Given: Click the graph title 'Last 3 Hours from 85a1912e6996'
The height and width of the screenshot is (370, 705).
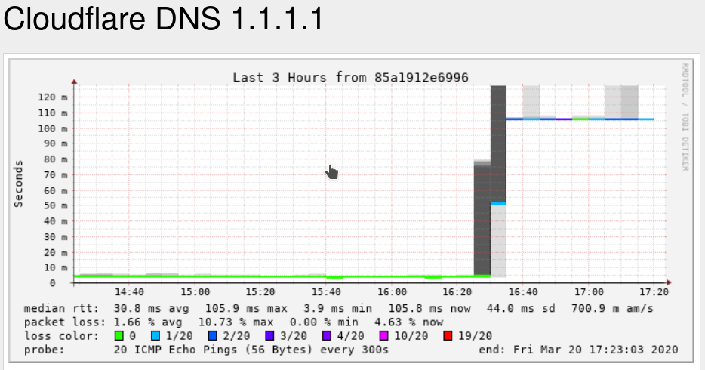Looking at the screenshot, I should click(351, 78).
